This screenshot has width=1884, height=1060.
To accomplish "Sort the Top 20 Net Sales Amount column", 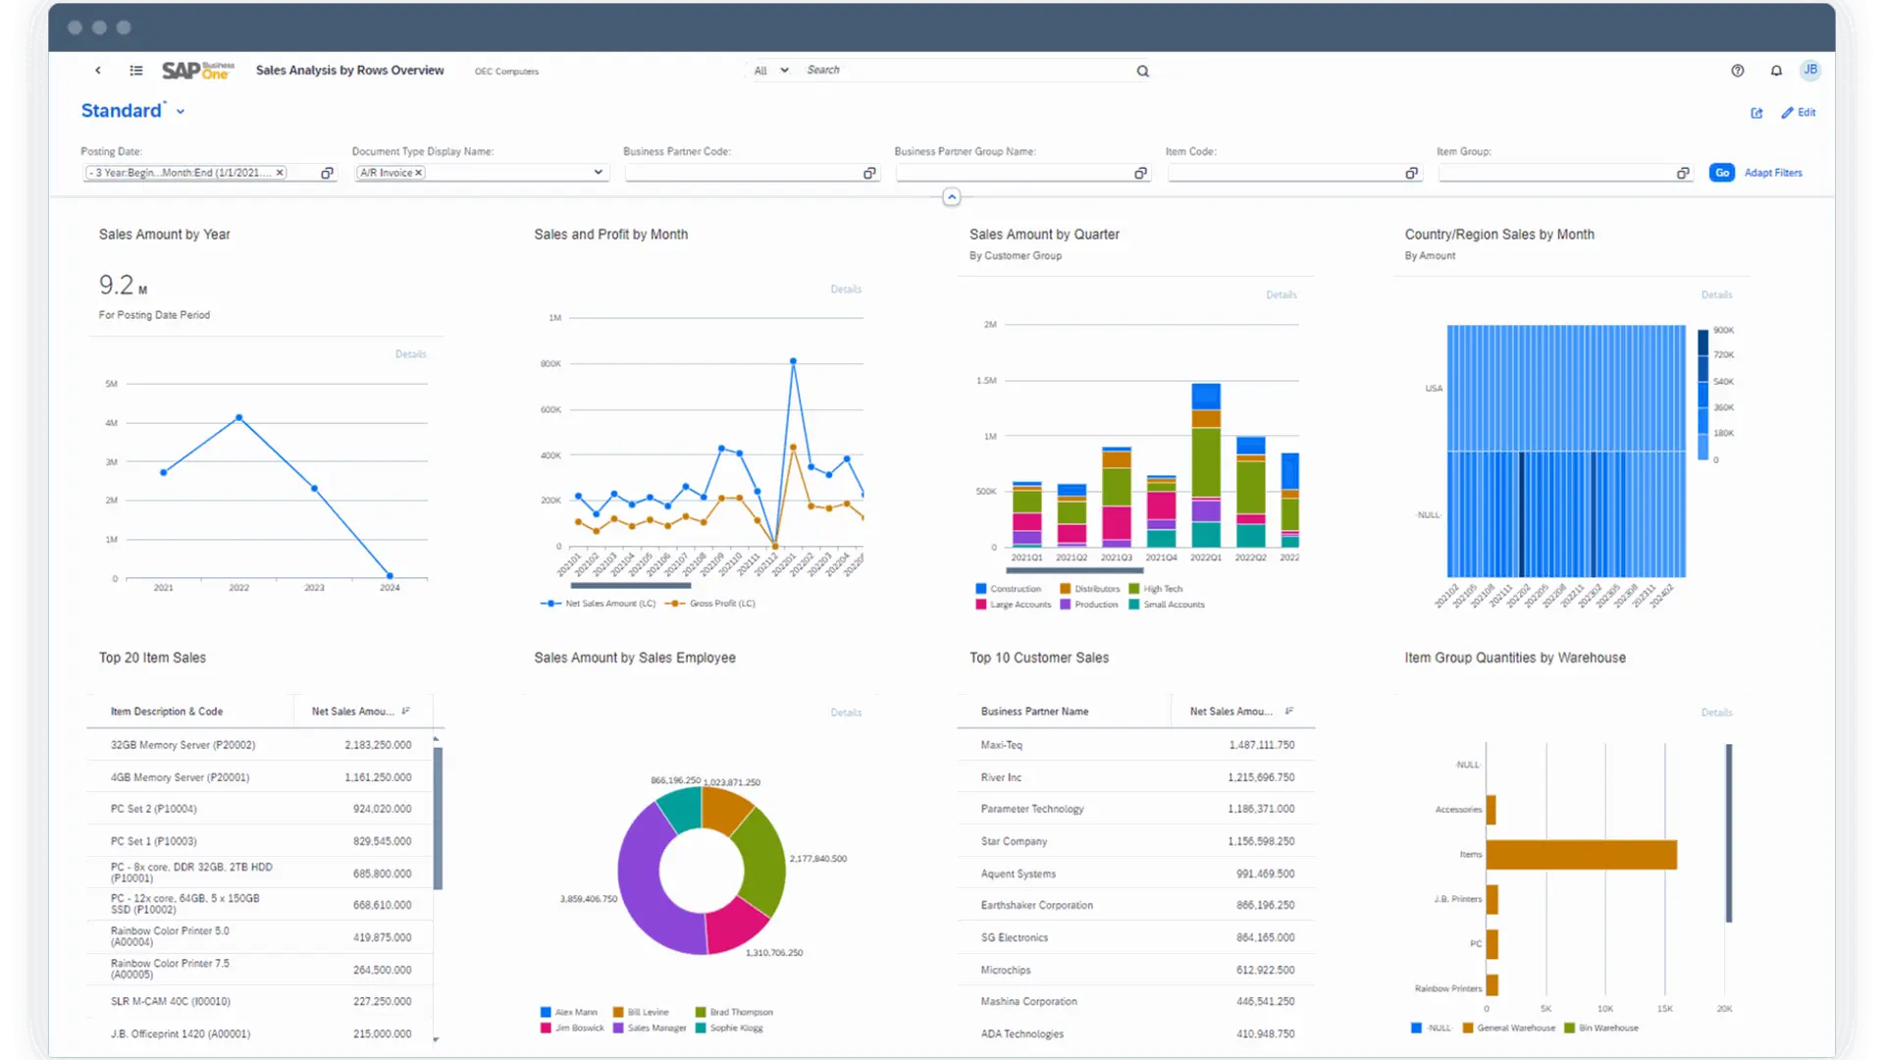I will [x=405, y=712].
